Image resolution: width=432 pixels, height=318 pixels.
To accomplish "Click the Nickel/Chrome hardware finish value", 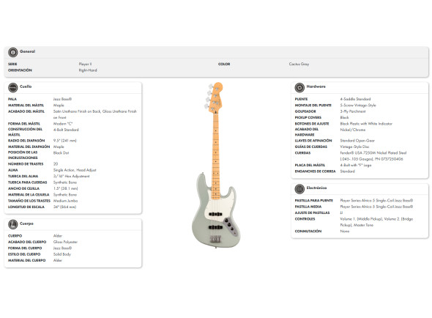I will coord(353,130).
